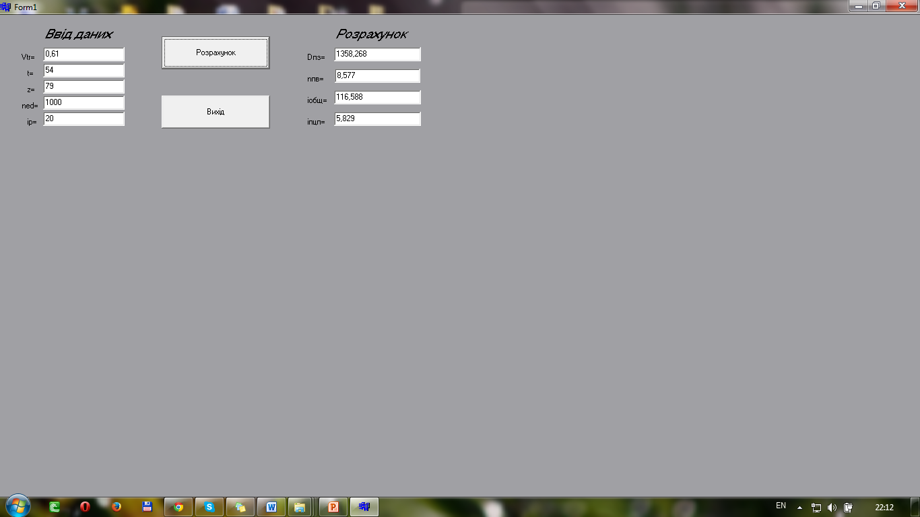Click the Вихід exit button
This screenshot has width=920, height=517.
coord(216,112)
